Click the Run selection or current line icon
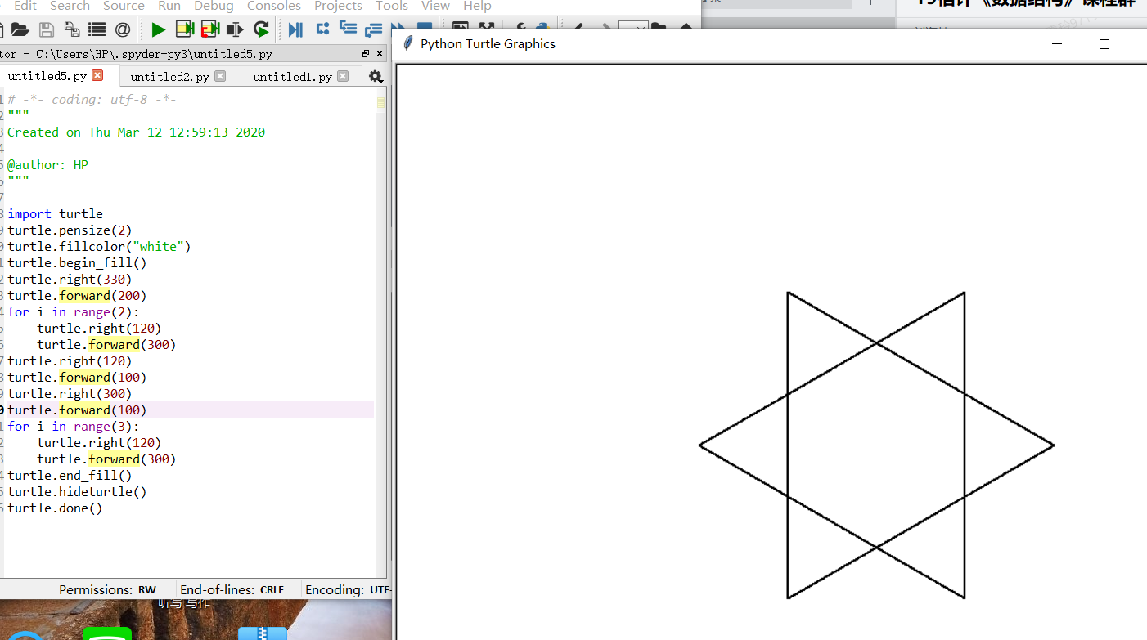Screen dimensions: 1147x640 coord(236,29)
